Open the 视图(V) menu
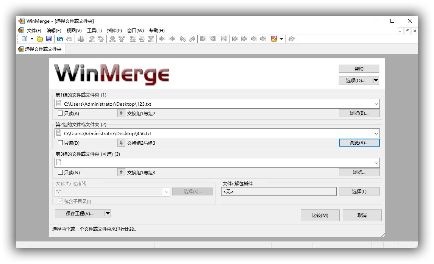The height and width of the screenshot is (264, 434). tap(74, 30)
